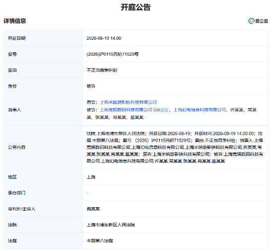Click the 案由 row label
Viewport: 273px width, 251px height.
point(12,70)
